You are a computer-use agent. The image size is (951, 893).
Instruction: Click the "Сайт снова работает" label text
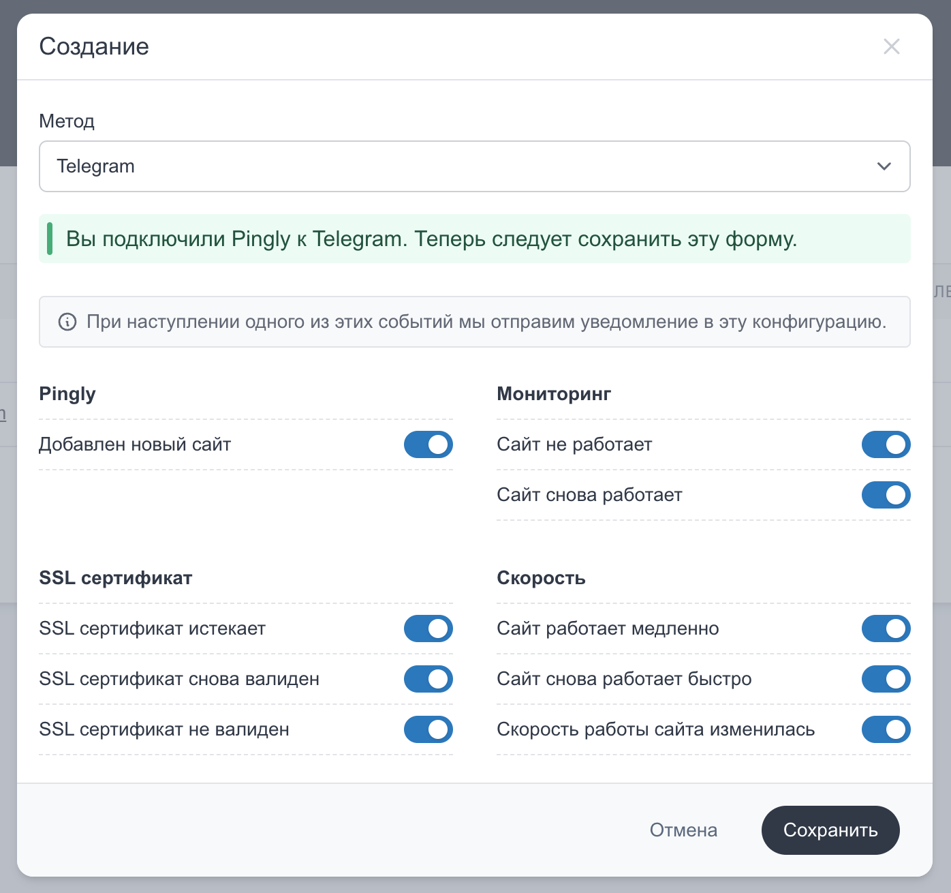click(x=589, y=495)
